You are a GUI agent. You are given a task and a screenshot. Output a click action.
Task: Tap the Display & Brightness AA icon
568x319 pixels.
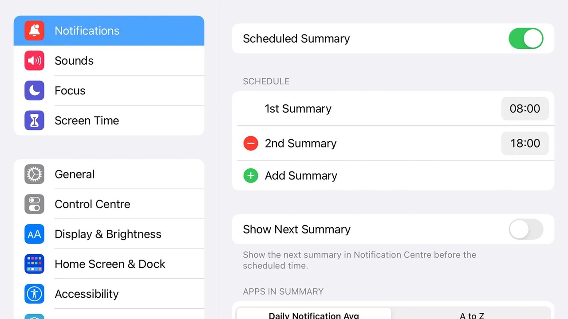pyautogui.click(x=34, y=234)
